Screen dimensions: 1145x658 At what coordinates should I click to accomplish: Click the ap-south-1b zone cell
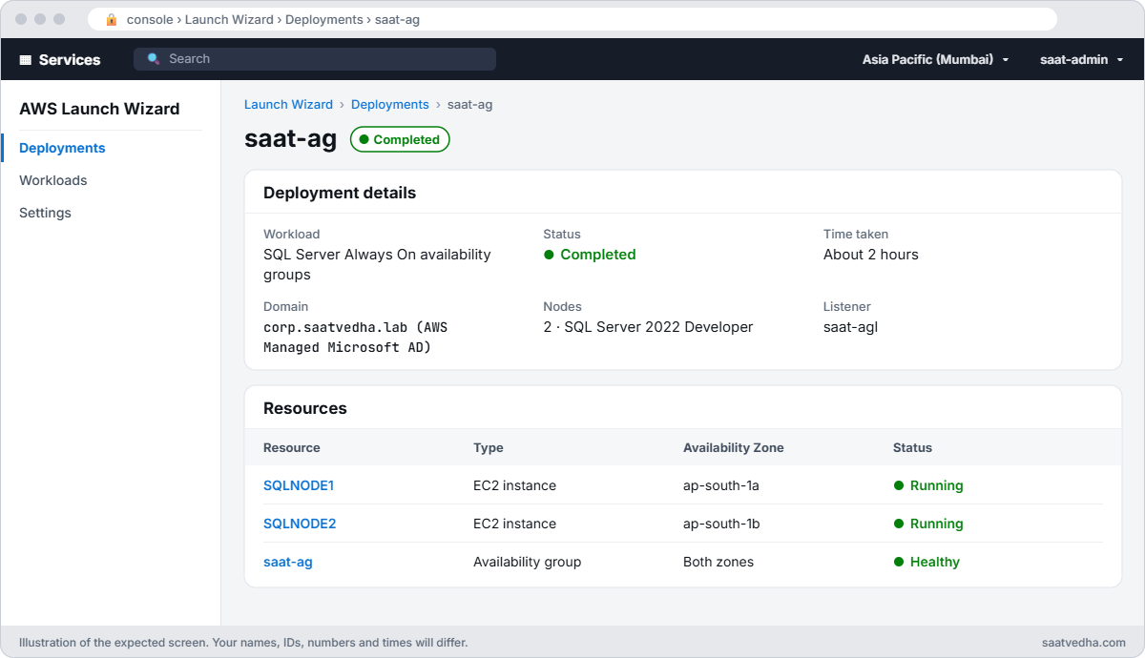[721, 524]
